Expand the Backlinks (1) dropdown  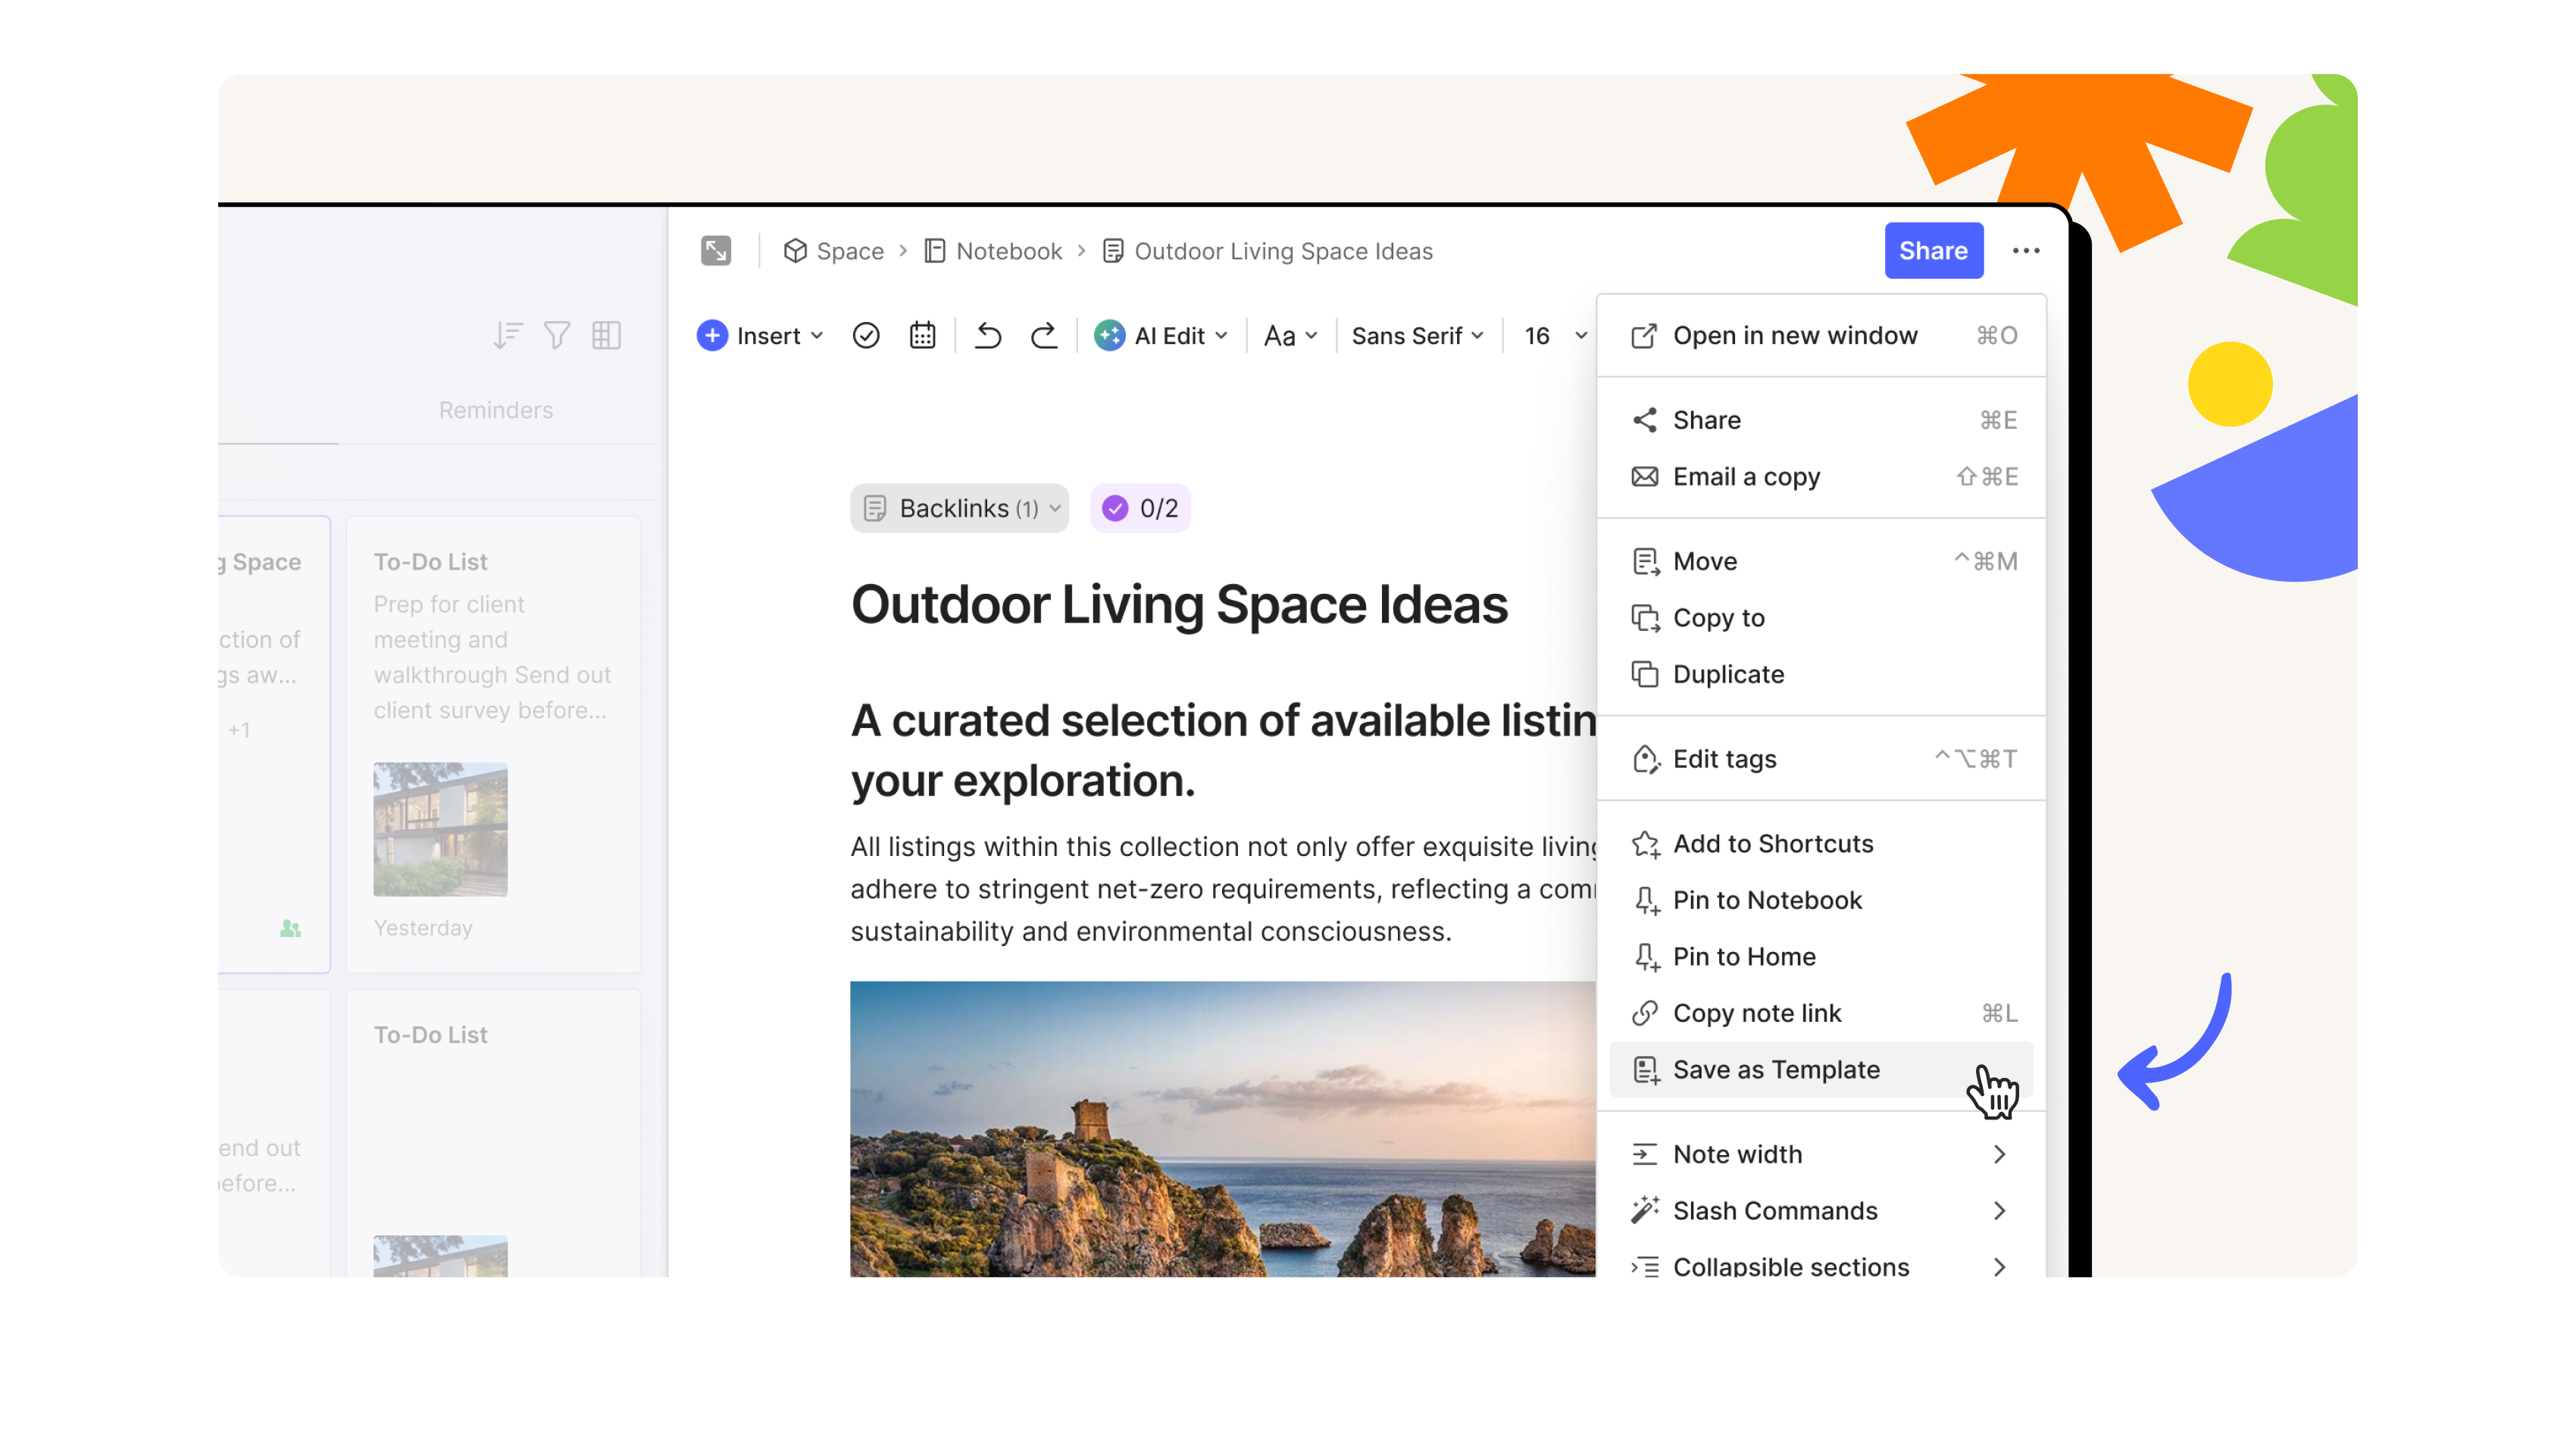point(959,508)
